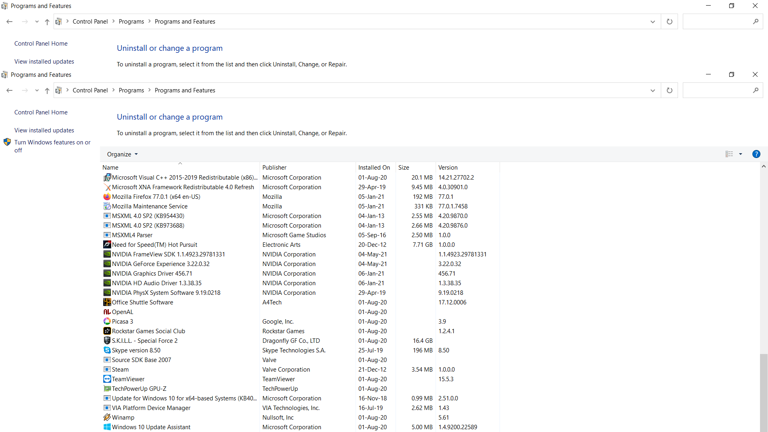Click the lower search box field
The width and height of the screenshot is (768, 432).
716,90
